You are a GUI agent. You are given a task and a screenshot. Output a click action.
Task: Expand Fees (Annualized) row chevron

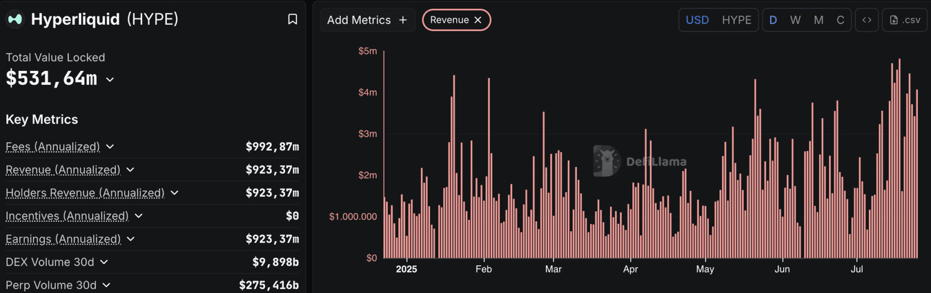pos(110,146)
